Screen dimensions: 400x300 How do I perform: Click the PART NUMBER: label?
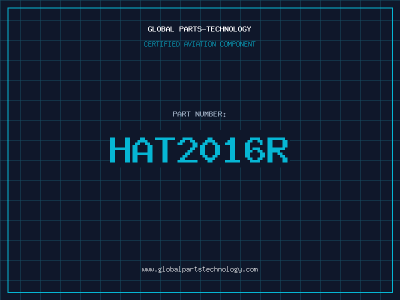pos(199,114)
